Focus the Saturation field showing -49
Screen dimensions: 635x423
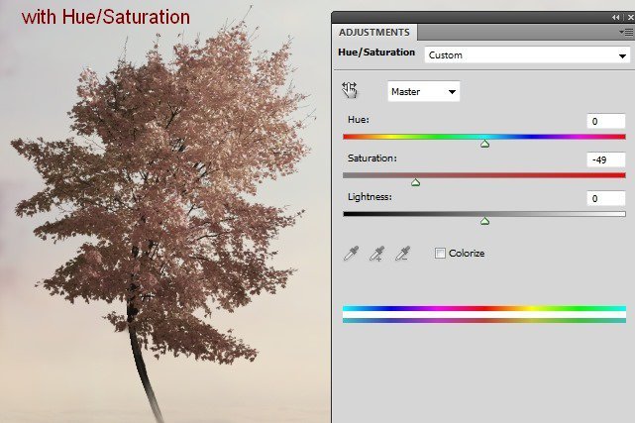pyautogui.click(x=605, y=159)
